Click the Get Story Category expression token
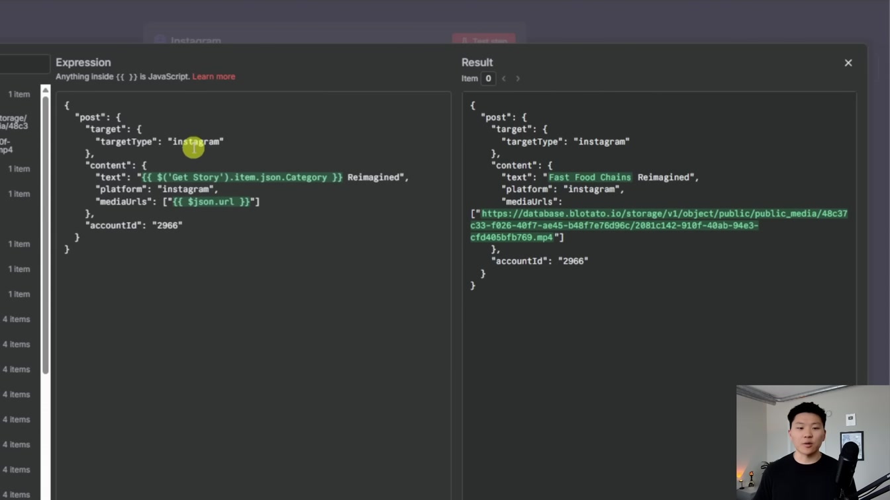The width and height of the screenshot is (890, 500). click(x=242, y=177)
